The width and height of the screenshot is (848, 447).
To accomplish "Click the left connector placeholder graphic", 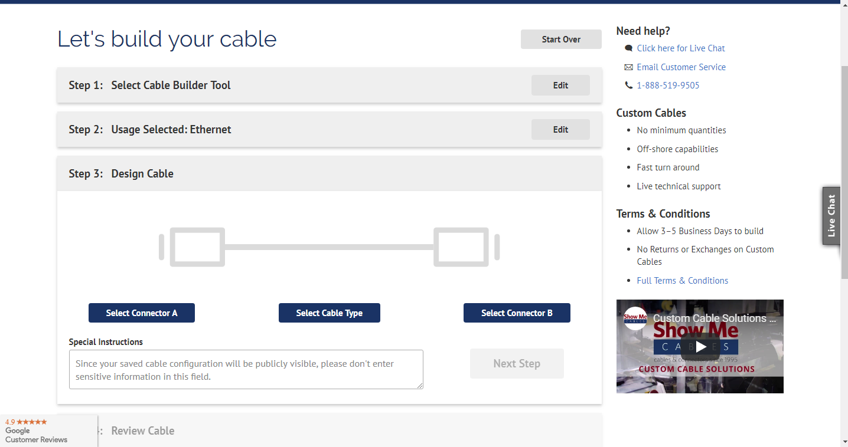I will click(x=192, y=246).
